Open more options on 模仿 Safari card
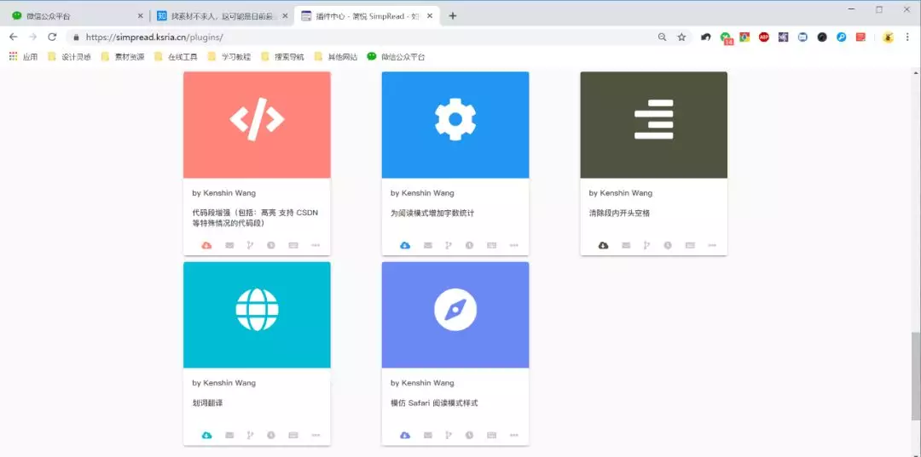Viewport: 921px width, 457px height. [514, 436]
